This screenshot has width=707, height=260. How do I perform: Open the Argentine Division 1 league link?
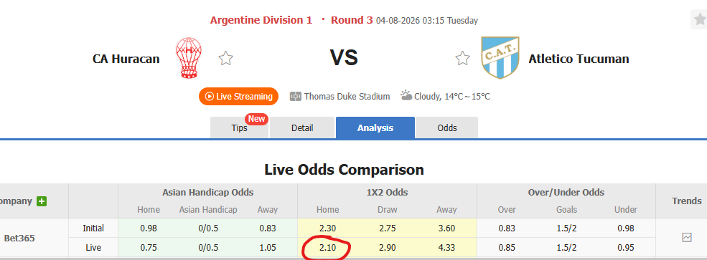pos(261,20)
